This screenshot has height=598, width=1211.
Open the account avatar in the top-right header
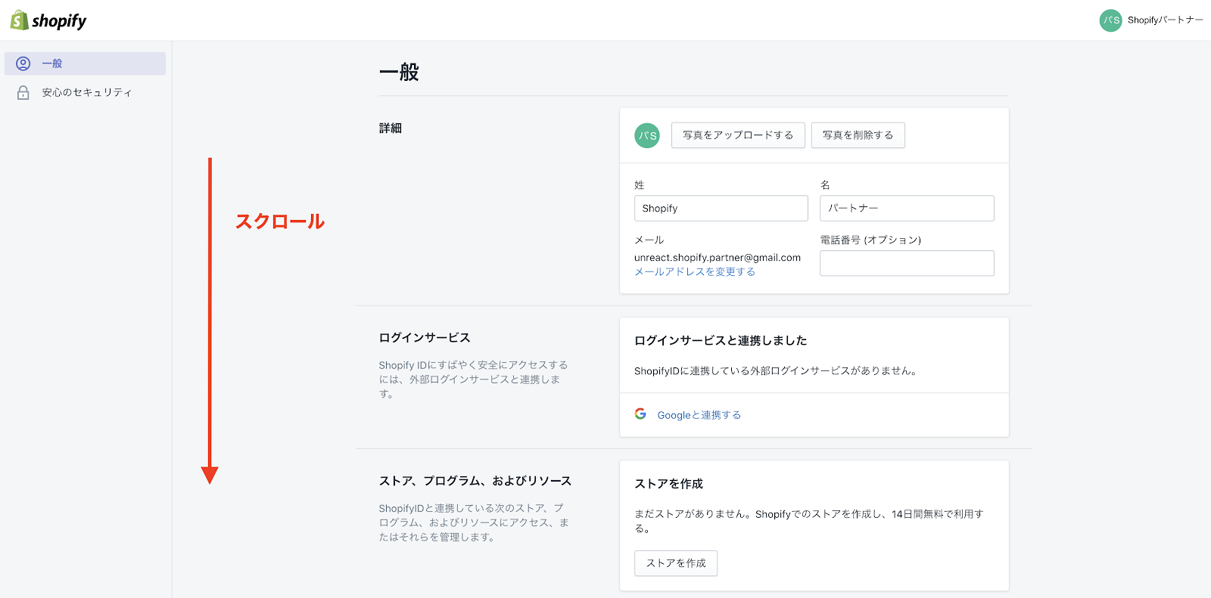click(1110, 20)
